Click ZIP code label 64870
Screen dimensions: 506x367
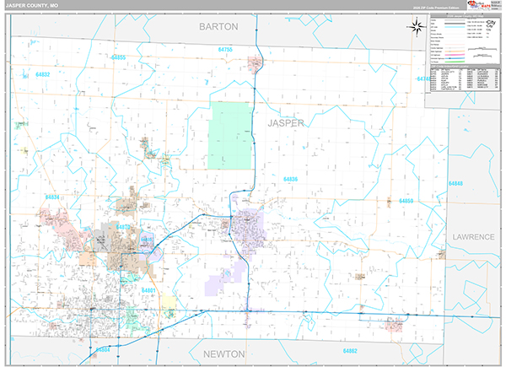pyautogui.click(x=123, y=227)
